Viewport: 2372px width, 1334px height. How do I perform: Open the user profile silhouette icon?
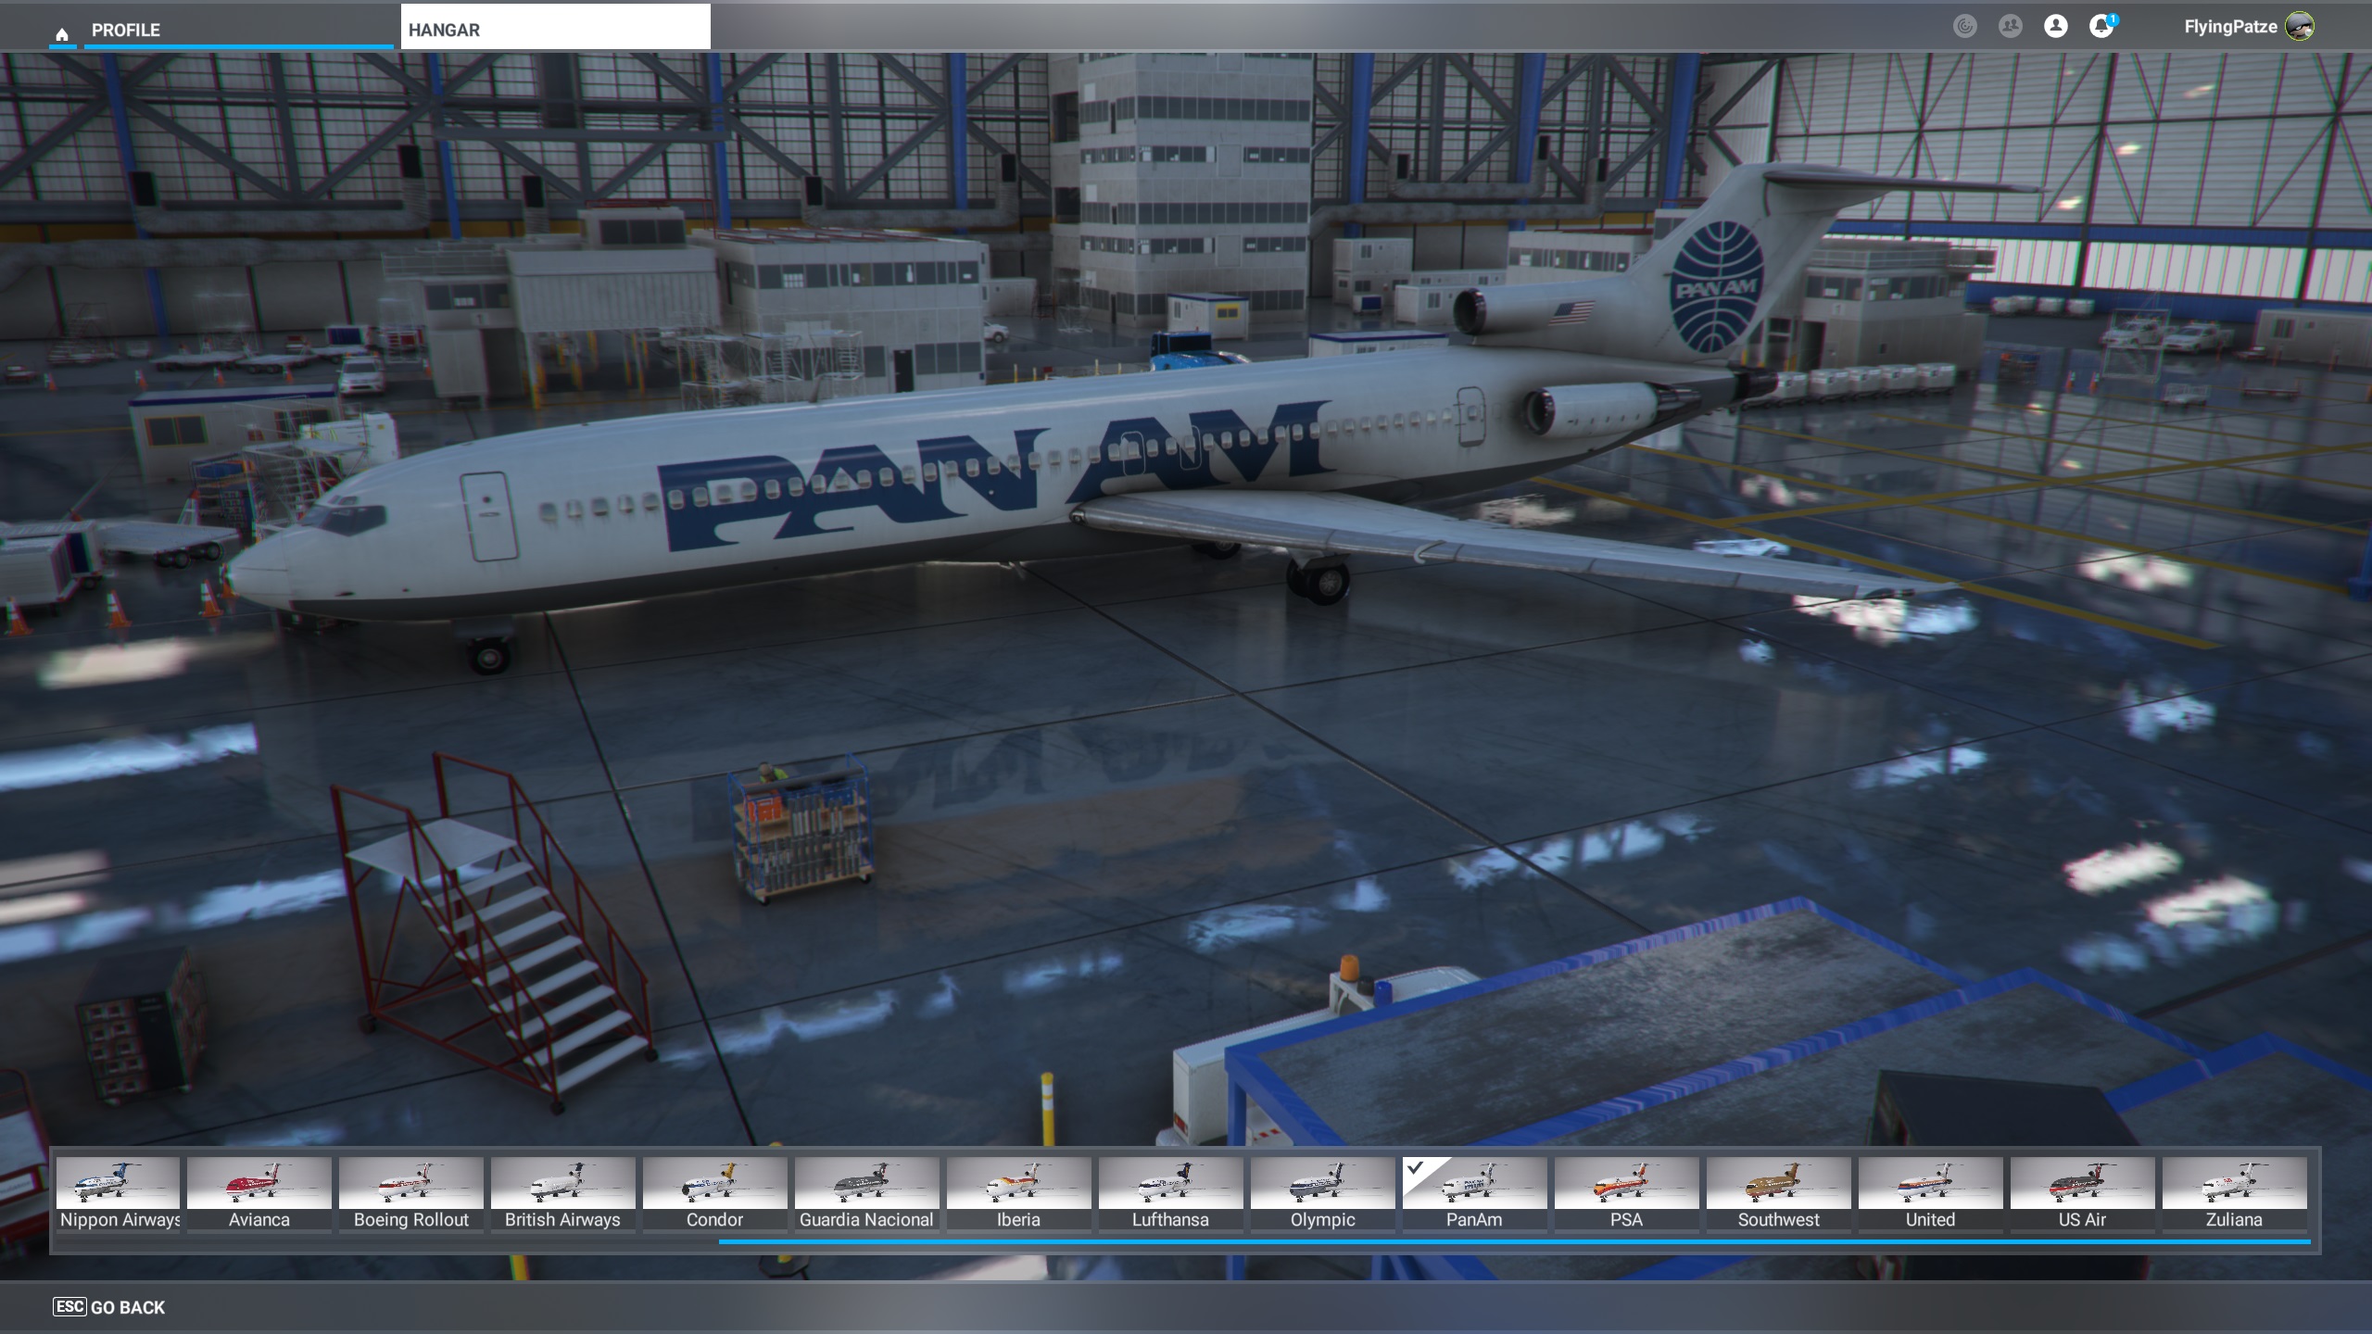pos(2055,26)
